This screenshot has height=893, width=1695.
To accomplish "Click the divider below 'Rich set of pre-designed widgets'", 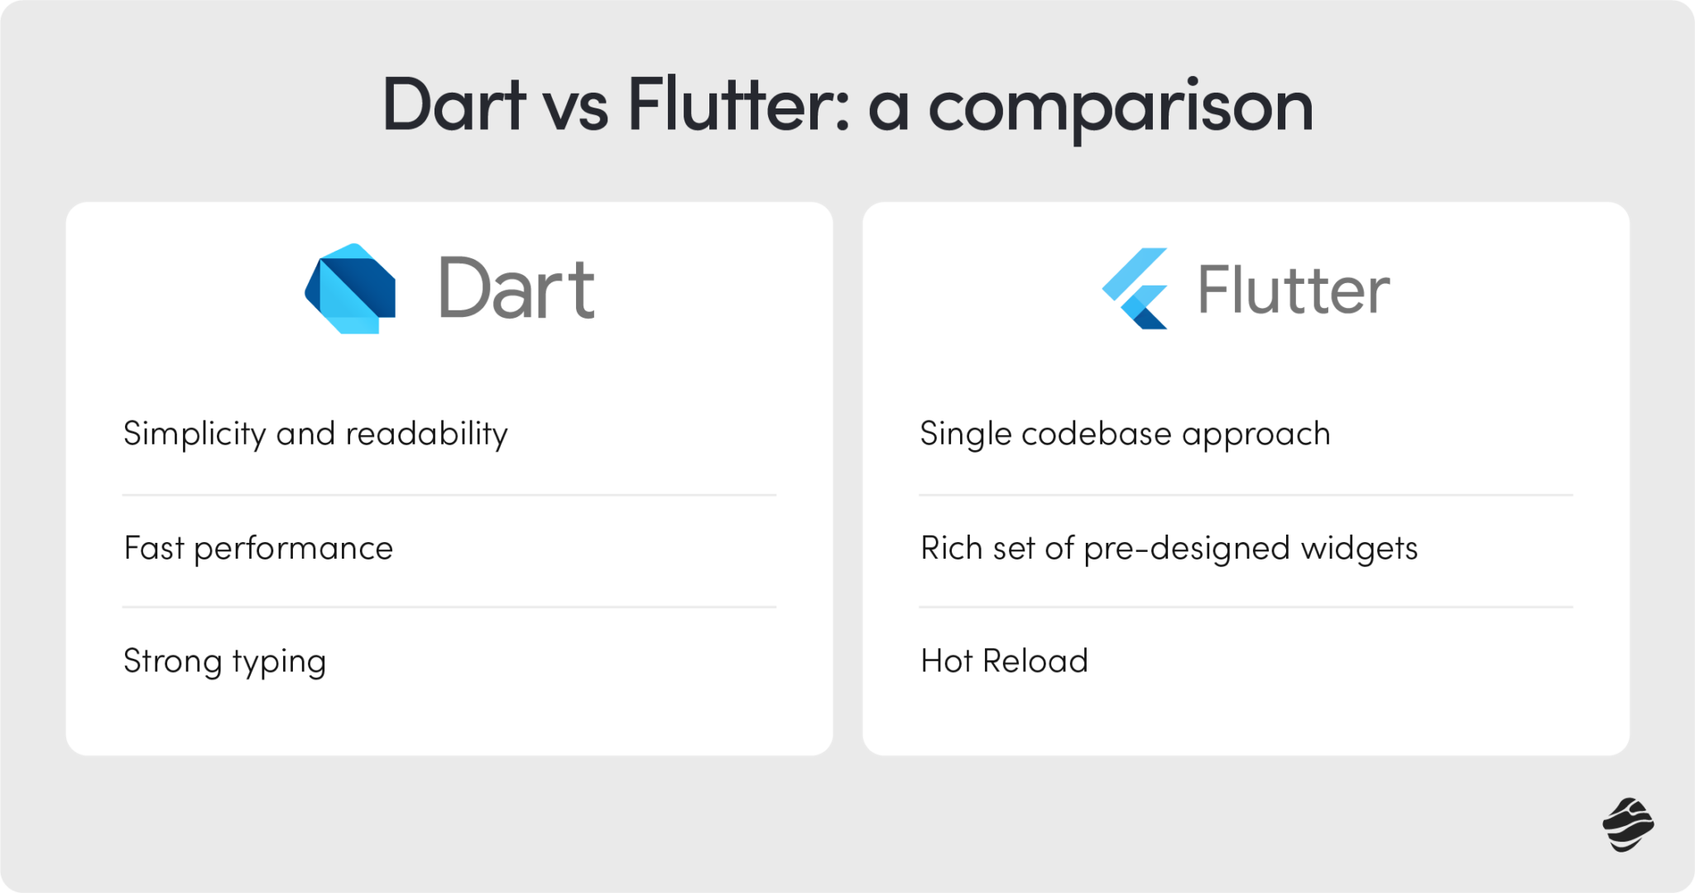I will coord(1246,607).
